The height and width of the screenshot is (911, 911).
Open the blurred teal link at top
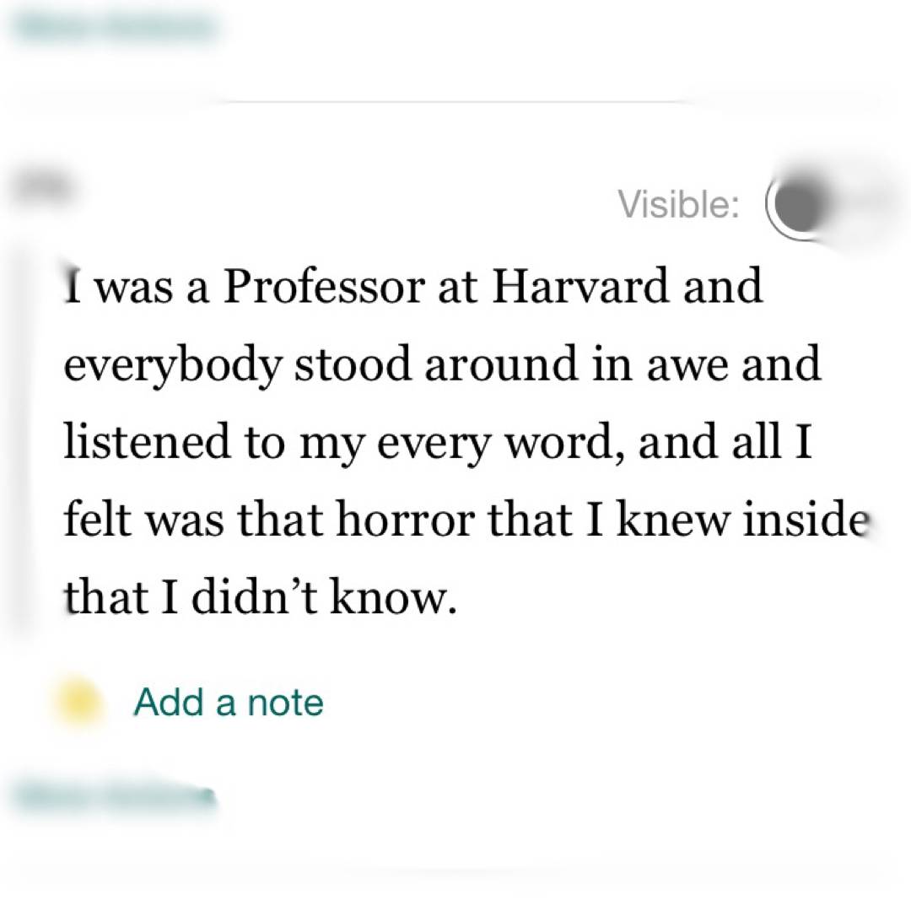[x=116, y=27]
